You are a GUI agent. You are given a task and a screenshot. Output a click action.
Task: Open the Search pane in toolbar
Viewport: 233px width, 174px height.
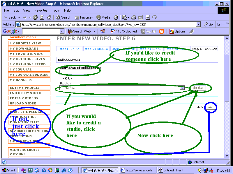63,17
